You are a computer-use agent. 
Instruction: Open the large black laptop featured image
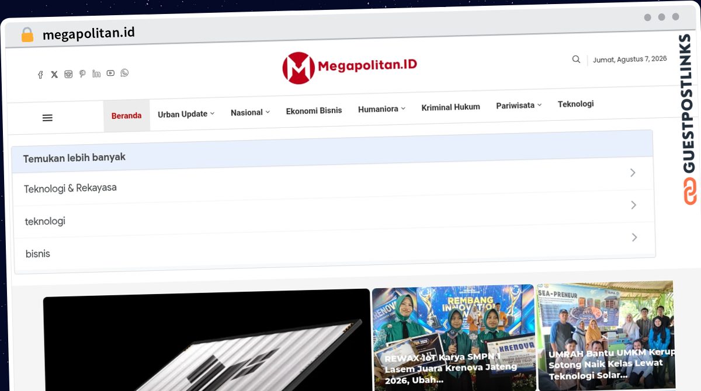(x=207, y=340)
